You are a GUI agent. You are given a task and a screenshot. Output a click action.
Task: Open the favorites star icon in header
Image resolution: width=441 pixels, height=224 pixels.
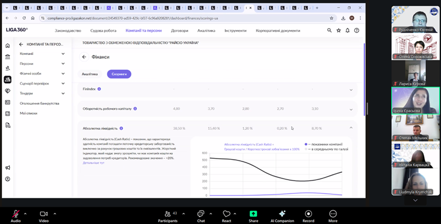click(339, 31)
